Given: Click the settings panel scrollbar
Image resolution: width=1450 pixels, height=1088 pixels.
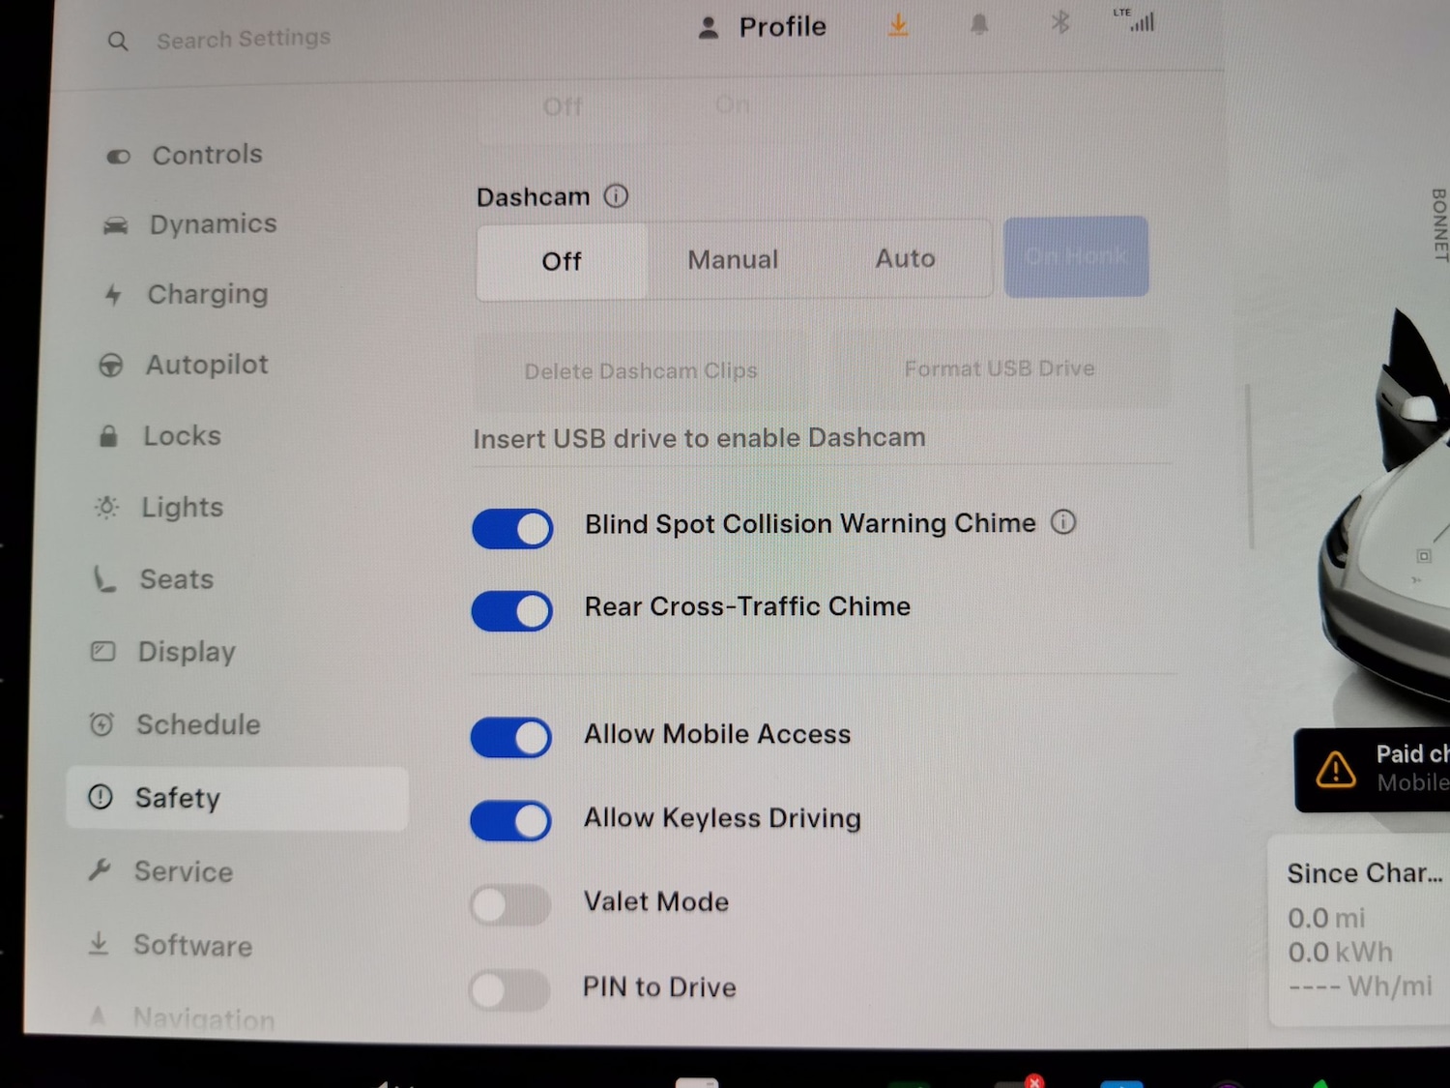Looking at the screenshot, I should pyautogui.click(x=1250, y=466).
